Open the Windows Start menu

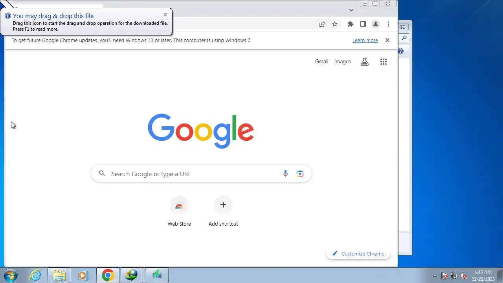(x=10, y=275)
